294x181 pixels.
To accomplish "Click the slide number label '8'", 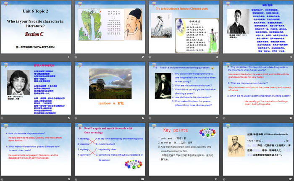I will point(291,118).
